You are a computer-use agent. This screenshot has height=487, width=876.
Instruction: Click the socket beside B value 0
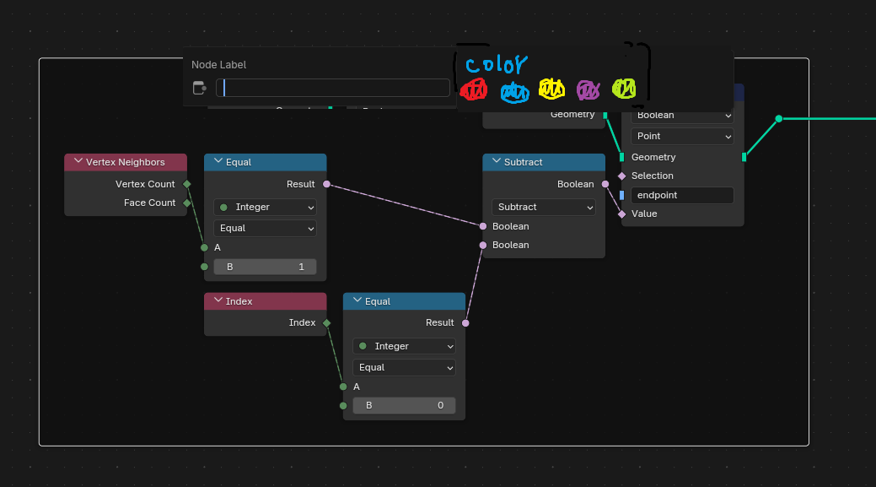(x=344, y=406)
